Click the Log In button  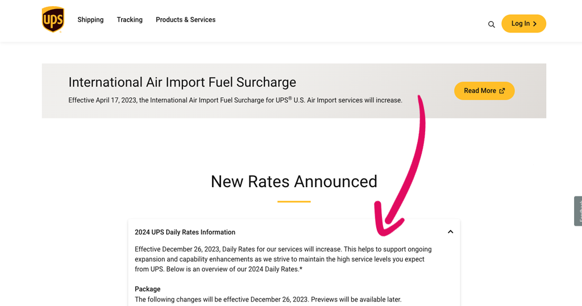coord(523,24)
